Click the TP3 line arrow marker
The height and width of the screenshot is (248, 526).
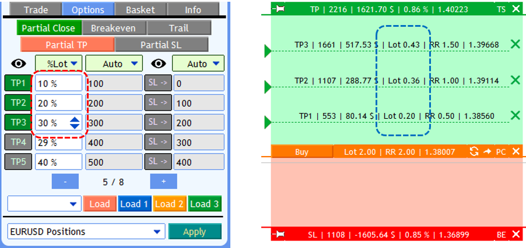tap(268, 51)
